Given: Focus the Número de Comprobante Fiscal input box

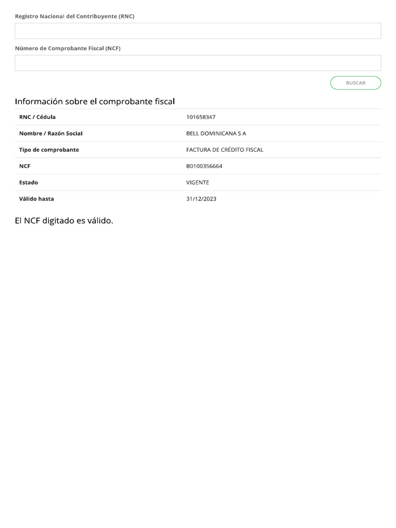Looking at the screenshot, I should tap(198, 63).
